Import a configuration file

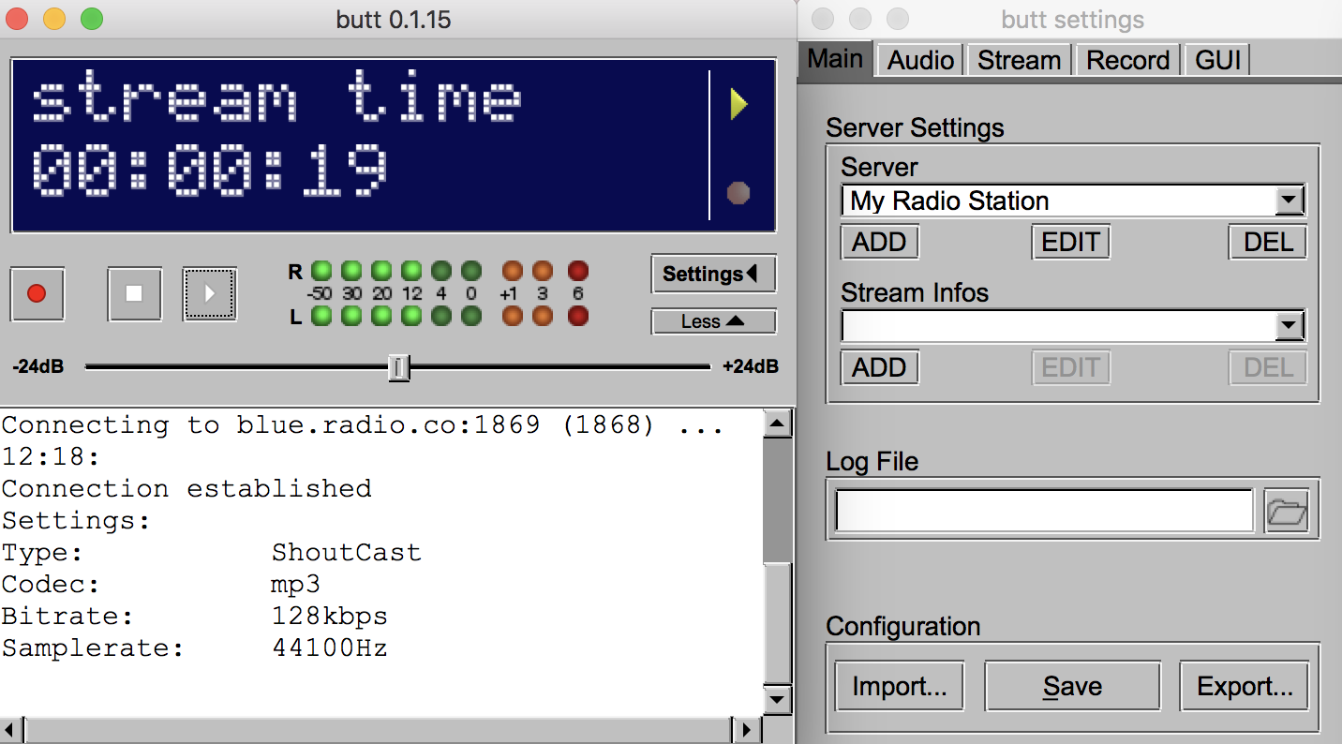[x=899, y=687]
